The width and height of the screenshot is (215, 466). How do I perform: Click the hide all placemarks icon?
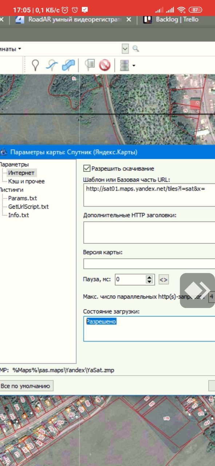click(x=105, y=65)
